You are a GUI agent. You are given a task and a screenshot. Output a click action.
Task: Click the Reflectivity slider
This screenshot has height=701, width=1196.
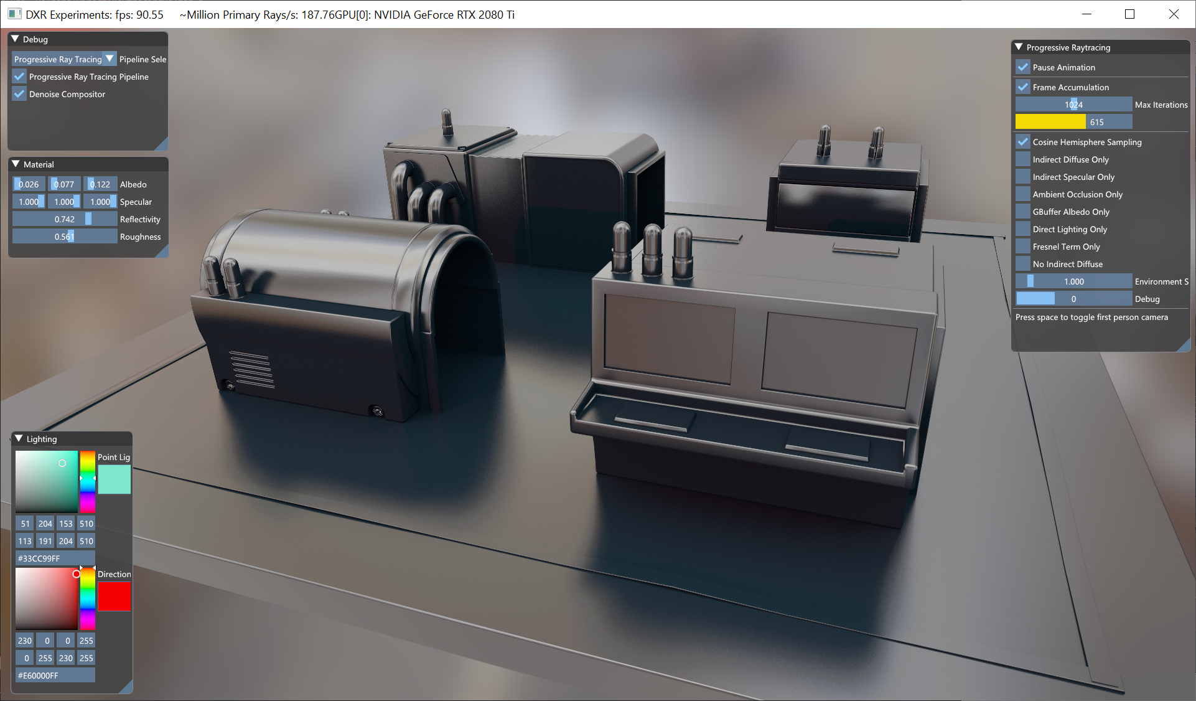click(x=65, y=219)
